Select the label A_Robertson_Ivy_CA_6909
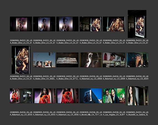Viewport: 158px width, 125px height. pyautogui.click(x=114, y=79)
